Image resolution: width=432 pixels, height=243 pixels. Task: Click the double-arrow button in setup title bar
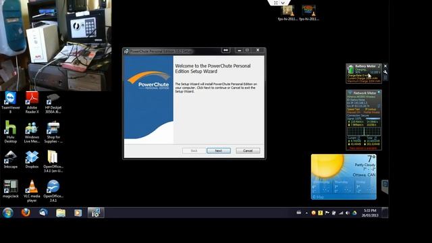click(225, 50)
